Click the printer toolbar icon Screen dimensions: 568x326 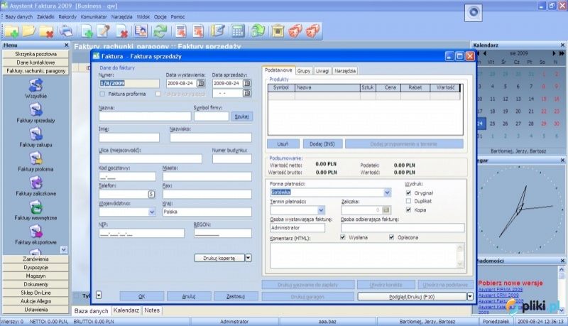[66, 31]
